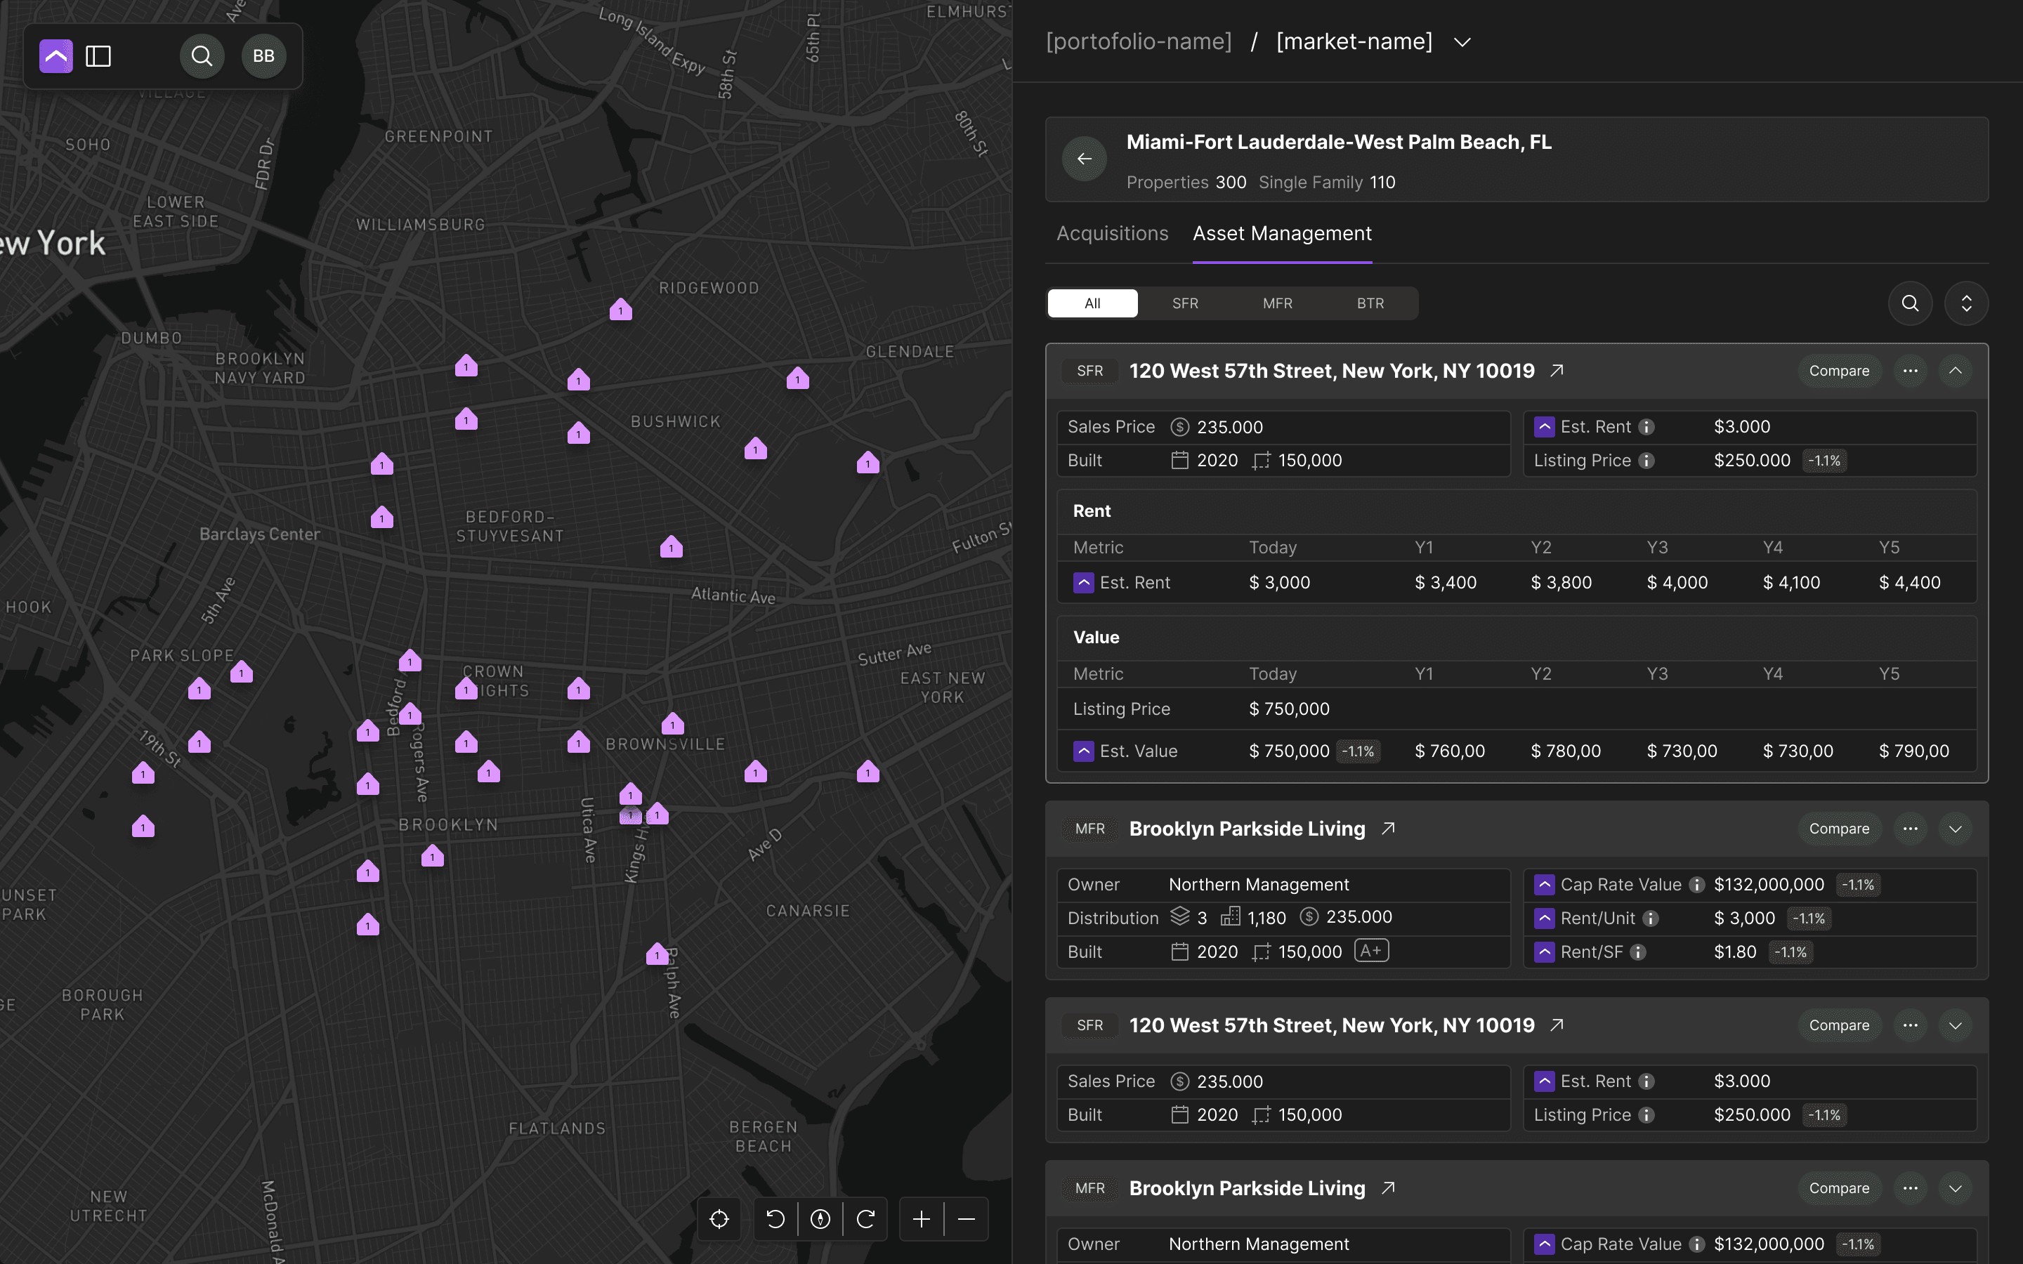
Task: Expand the last Brooklyn Parkside Living card
Action: pyautogui.click(x=1956, y=1188)
